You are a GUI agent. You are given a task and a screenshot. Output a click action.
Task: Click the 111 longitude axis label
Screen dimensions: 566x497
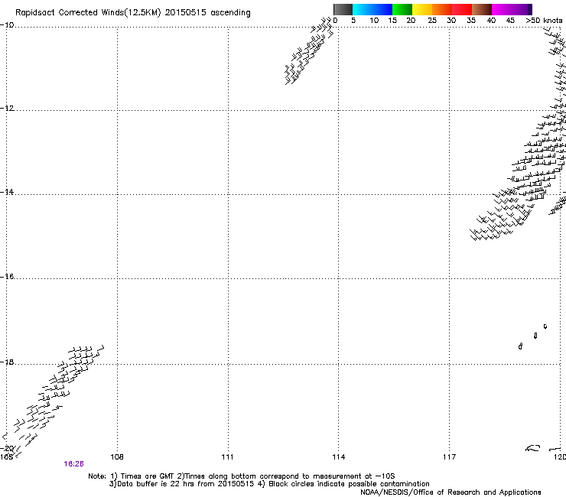[x=227, y=457]
